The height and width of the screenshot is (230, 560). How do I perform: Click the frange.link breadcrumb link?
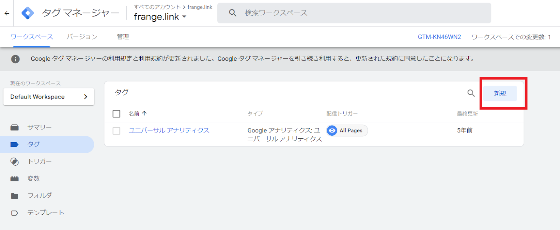coord(200,7)
